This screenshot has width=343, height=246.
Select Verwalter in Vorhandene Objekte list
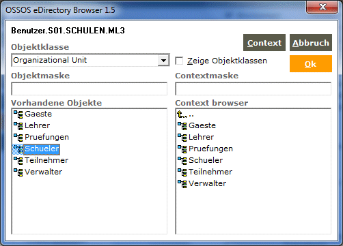[43, 172]
